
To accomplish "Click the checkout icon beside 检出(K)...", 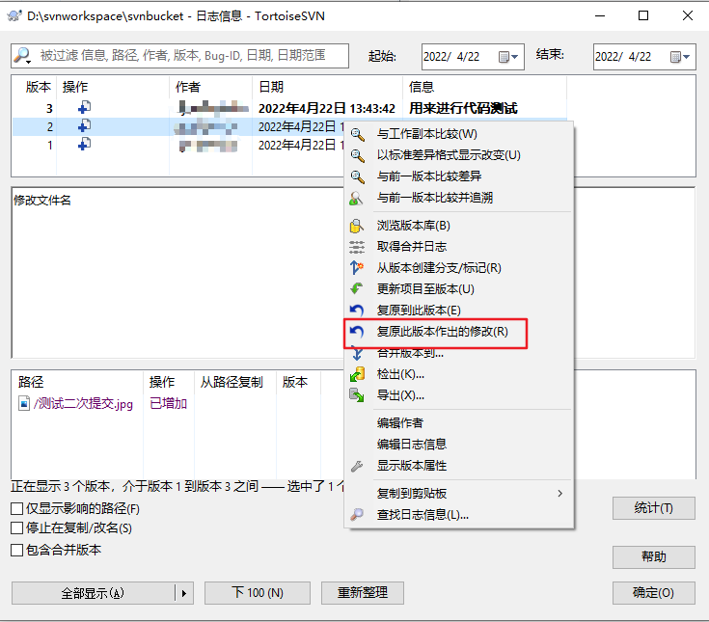I will [x=357, y=374].
